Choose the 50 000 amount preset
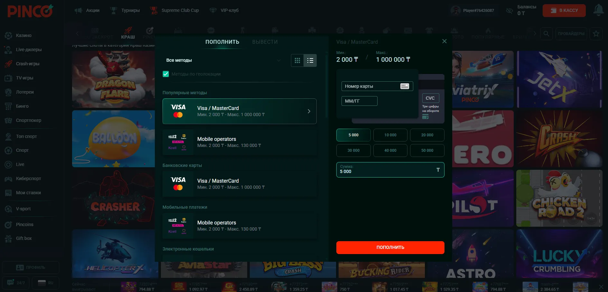Image resolution: width=608 pixels, height=292 pixels. [427, 151]
